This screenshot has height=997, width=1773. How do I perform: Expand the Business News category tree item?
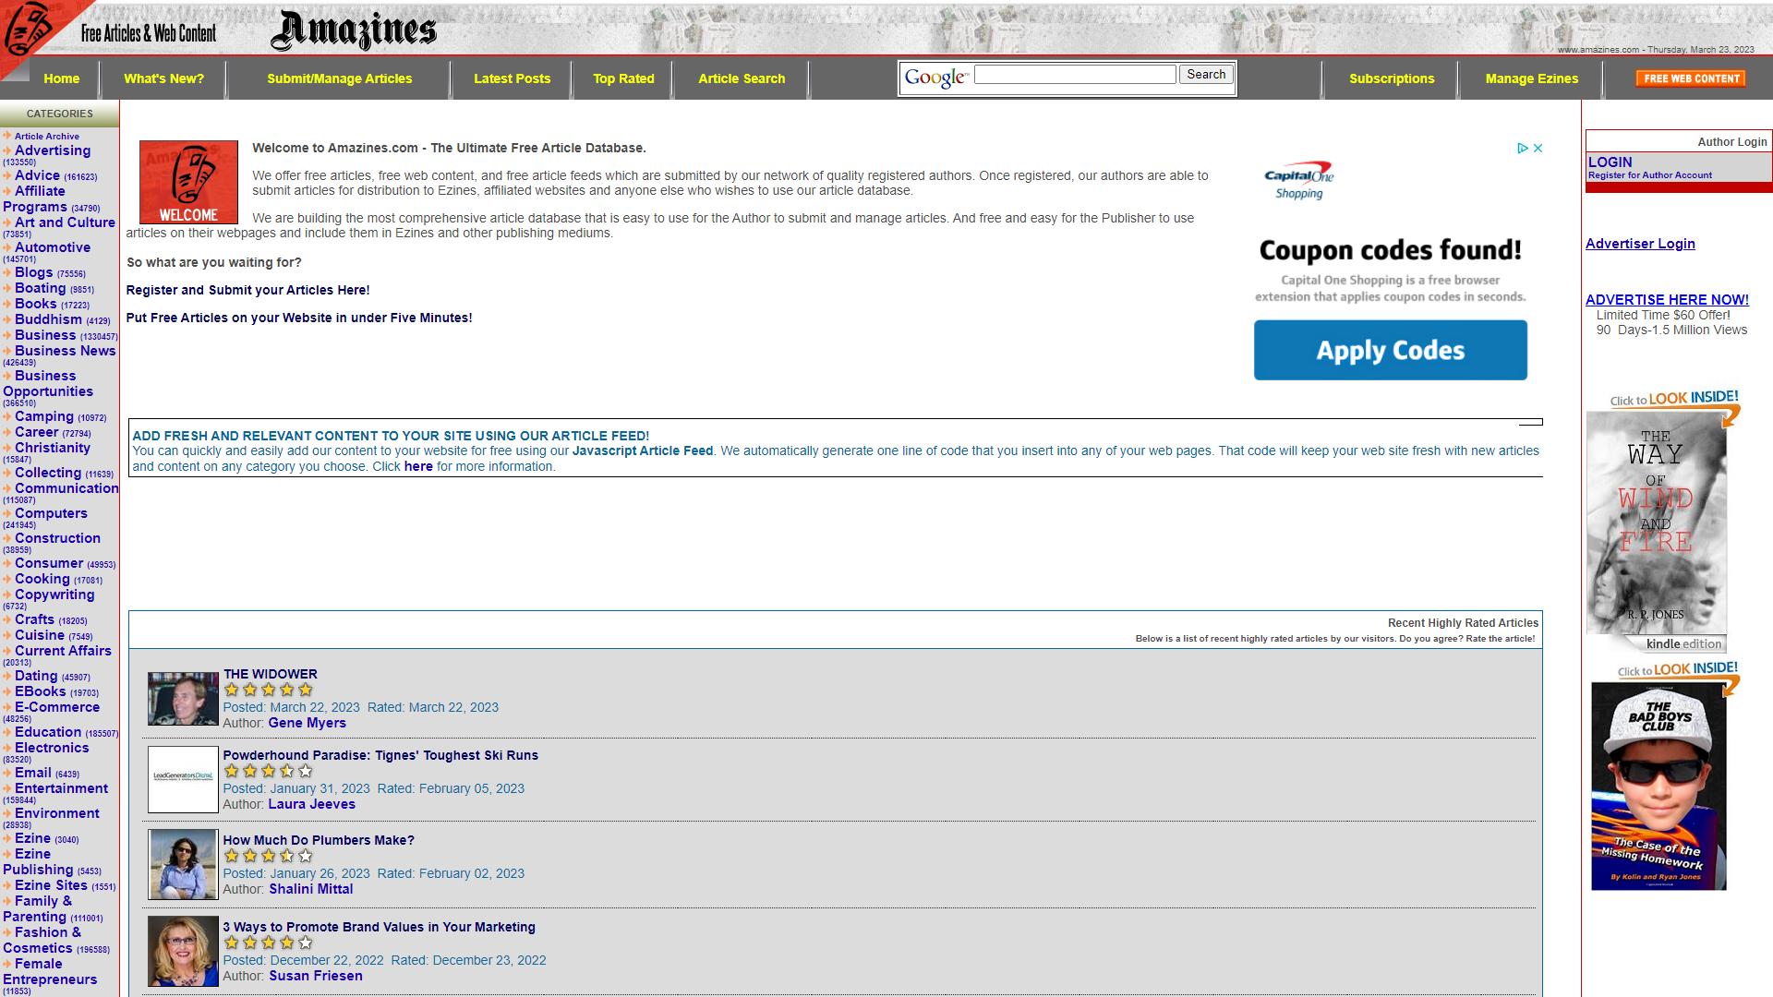coord(6,352)
